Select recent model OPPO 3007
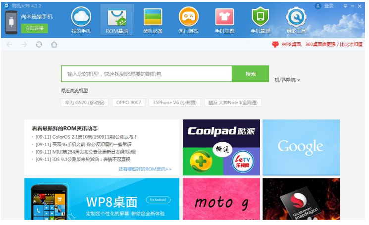369x225 pixels. [x=129, y=103]
